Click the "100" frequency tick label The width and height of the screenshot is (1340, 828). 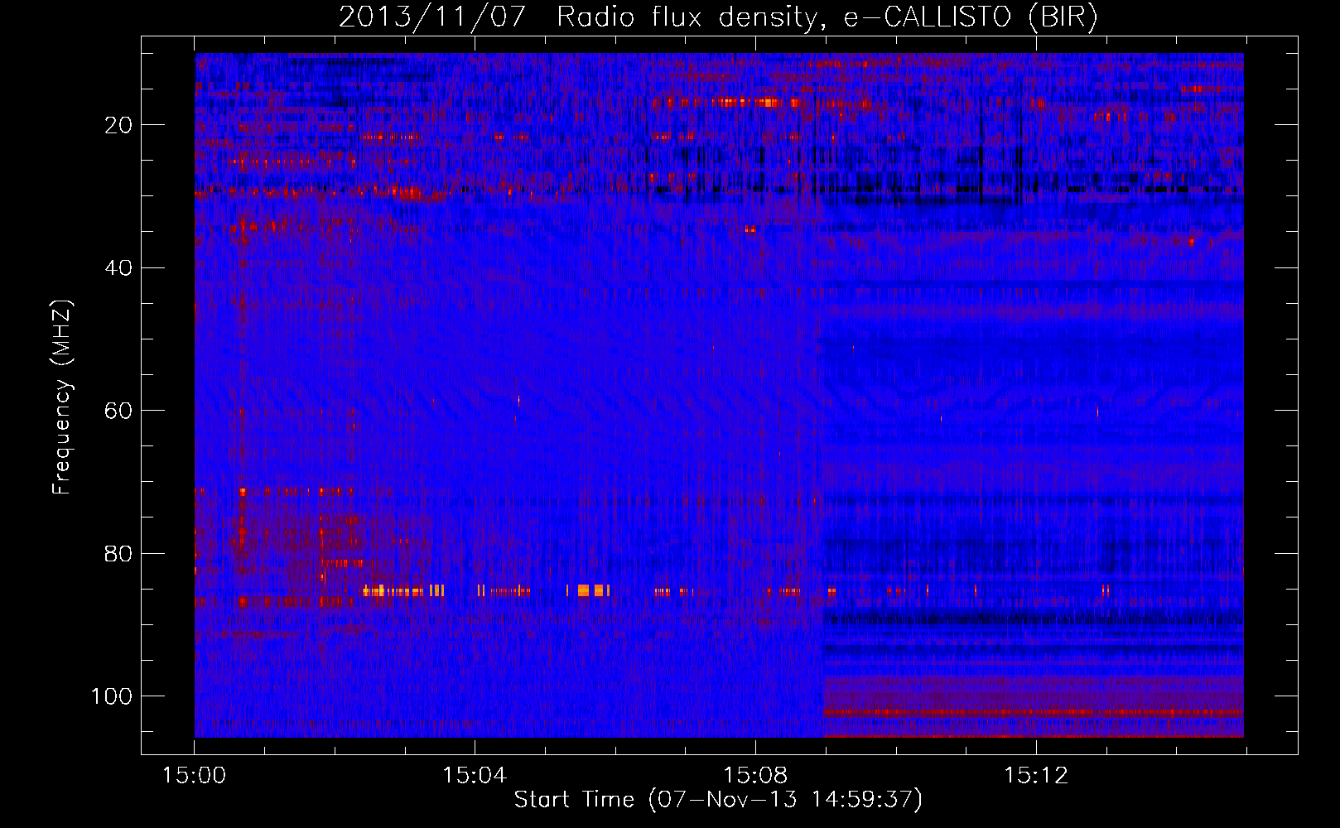112,696
